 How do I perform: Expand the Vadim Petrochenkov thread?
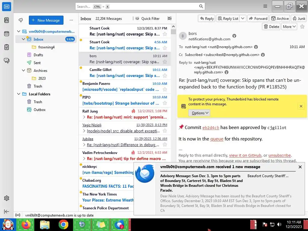84,159
